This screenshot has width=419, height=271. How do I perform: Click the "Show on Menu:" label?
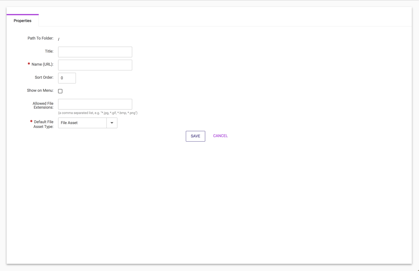(40, 91)
